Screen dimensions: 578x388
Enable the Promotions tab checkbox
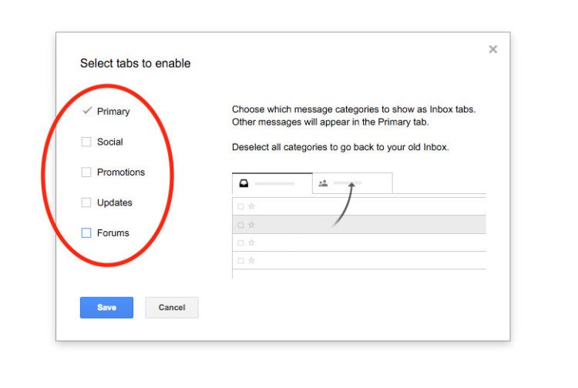pos(86,172)
